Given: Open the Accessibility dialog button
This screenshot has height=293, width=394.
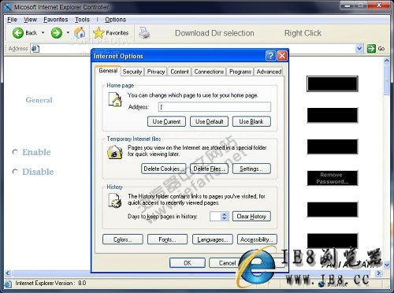Looking at the screenshot, I should pyautogui.click(x=257, y=239).
